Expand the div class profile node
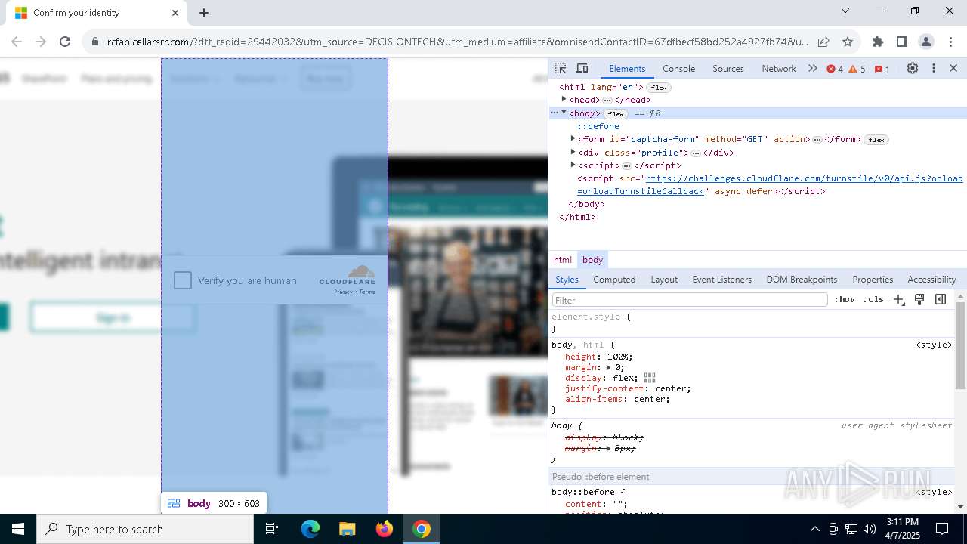The image size is (967, 544). point(573,152)
